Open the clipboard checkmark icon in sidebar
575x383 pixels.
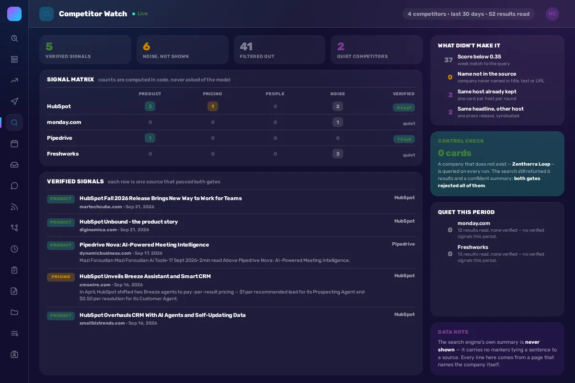pyautogui.click(x=14, y=270)
